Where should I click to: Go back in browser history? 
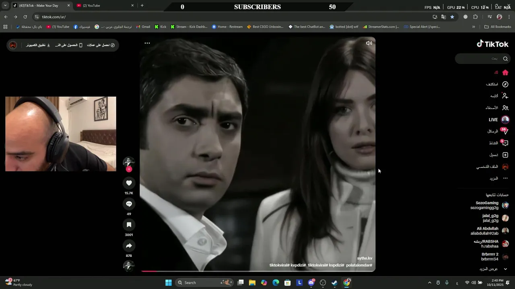pos(6,17)
